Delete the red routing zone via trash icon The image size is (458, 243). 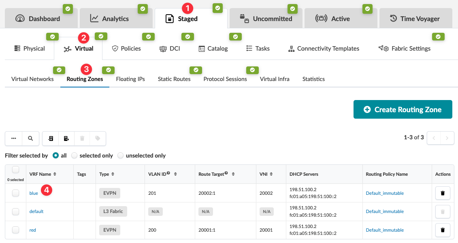point(442,230)
